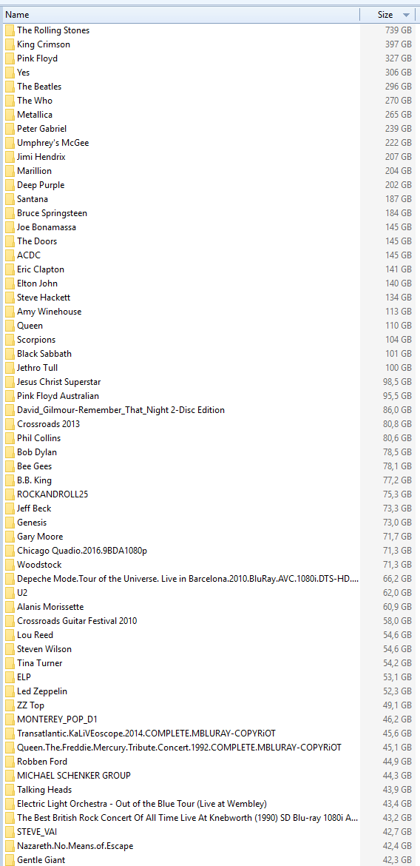
Task: Click the folder icon for STEVE_VAI
Action: pos(10,832)
